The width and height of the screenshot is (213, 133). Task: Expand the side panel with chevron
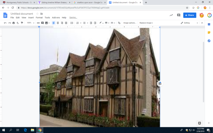[209, 123]
